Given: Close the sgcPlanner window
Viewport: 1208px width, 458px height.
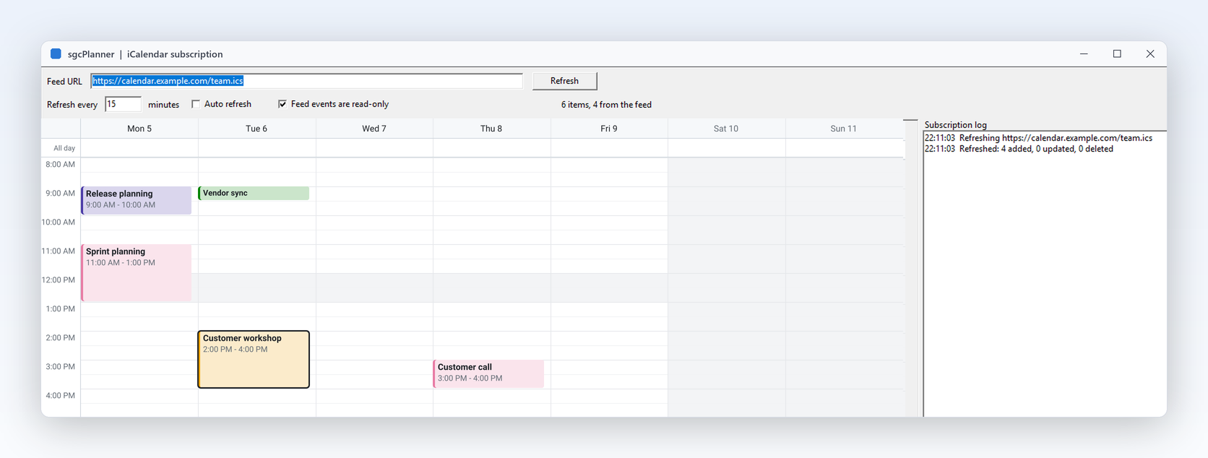Looking at the screenshot, I should tap(1150, 54).
